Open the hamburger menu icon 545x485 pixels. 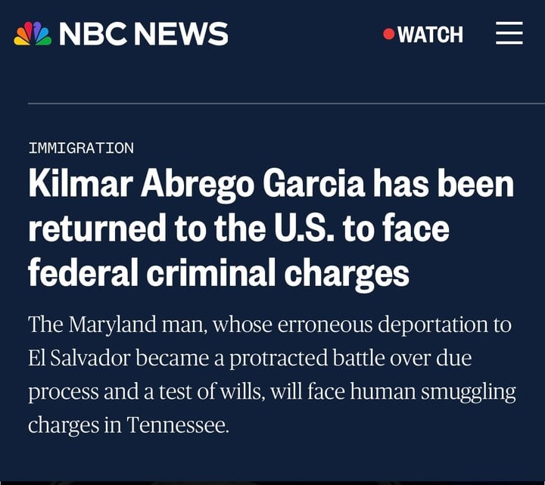coord(509,33)
